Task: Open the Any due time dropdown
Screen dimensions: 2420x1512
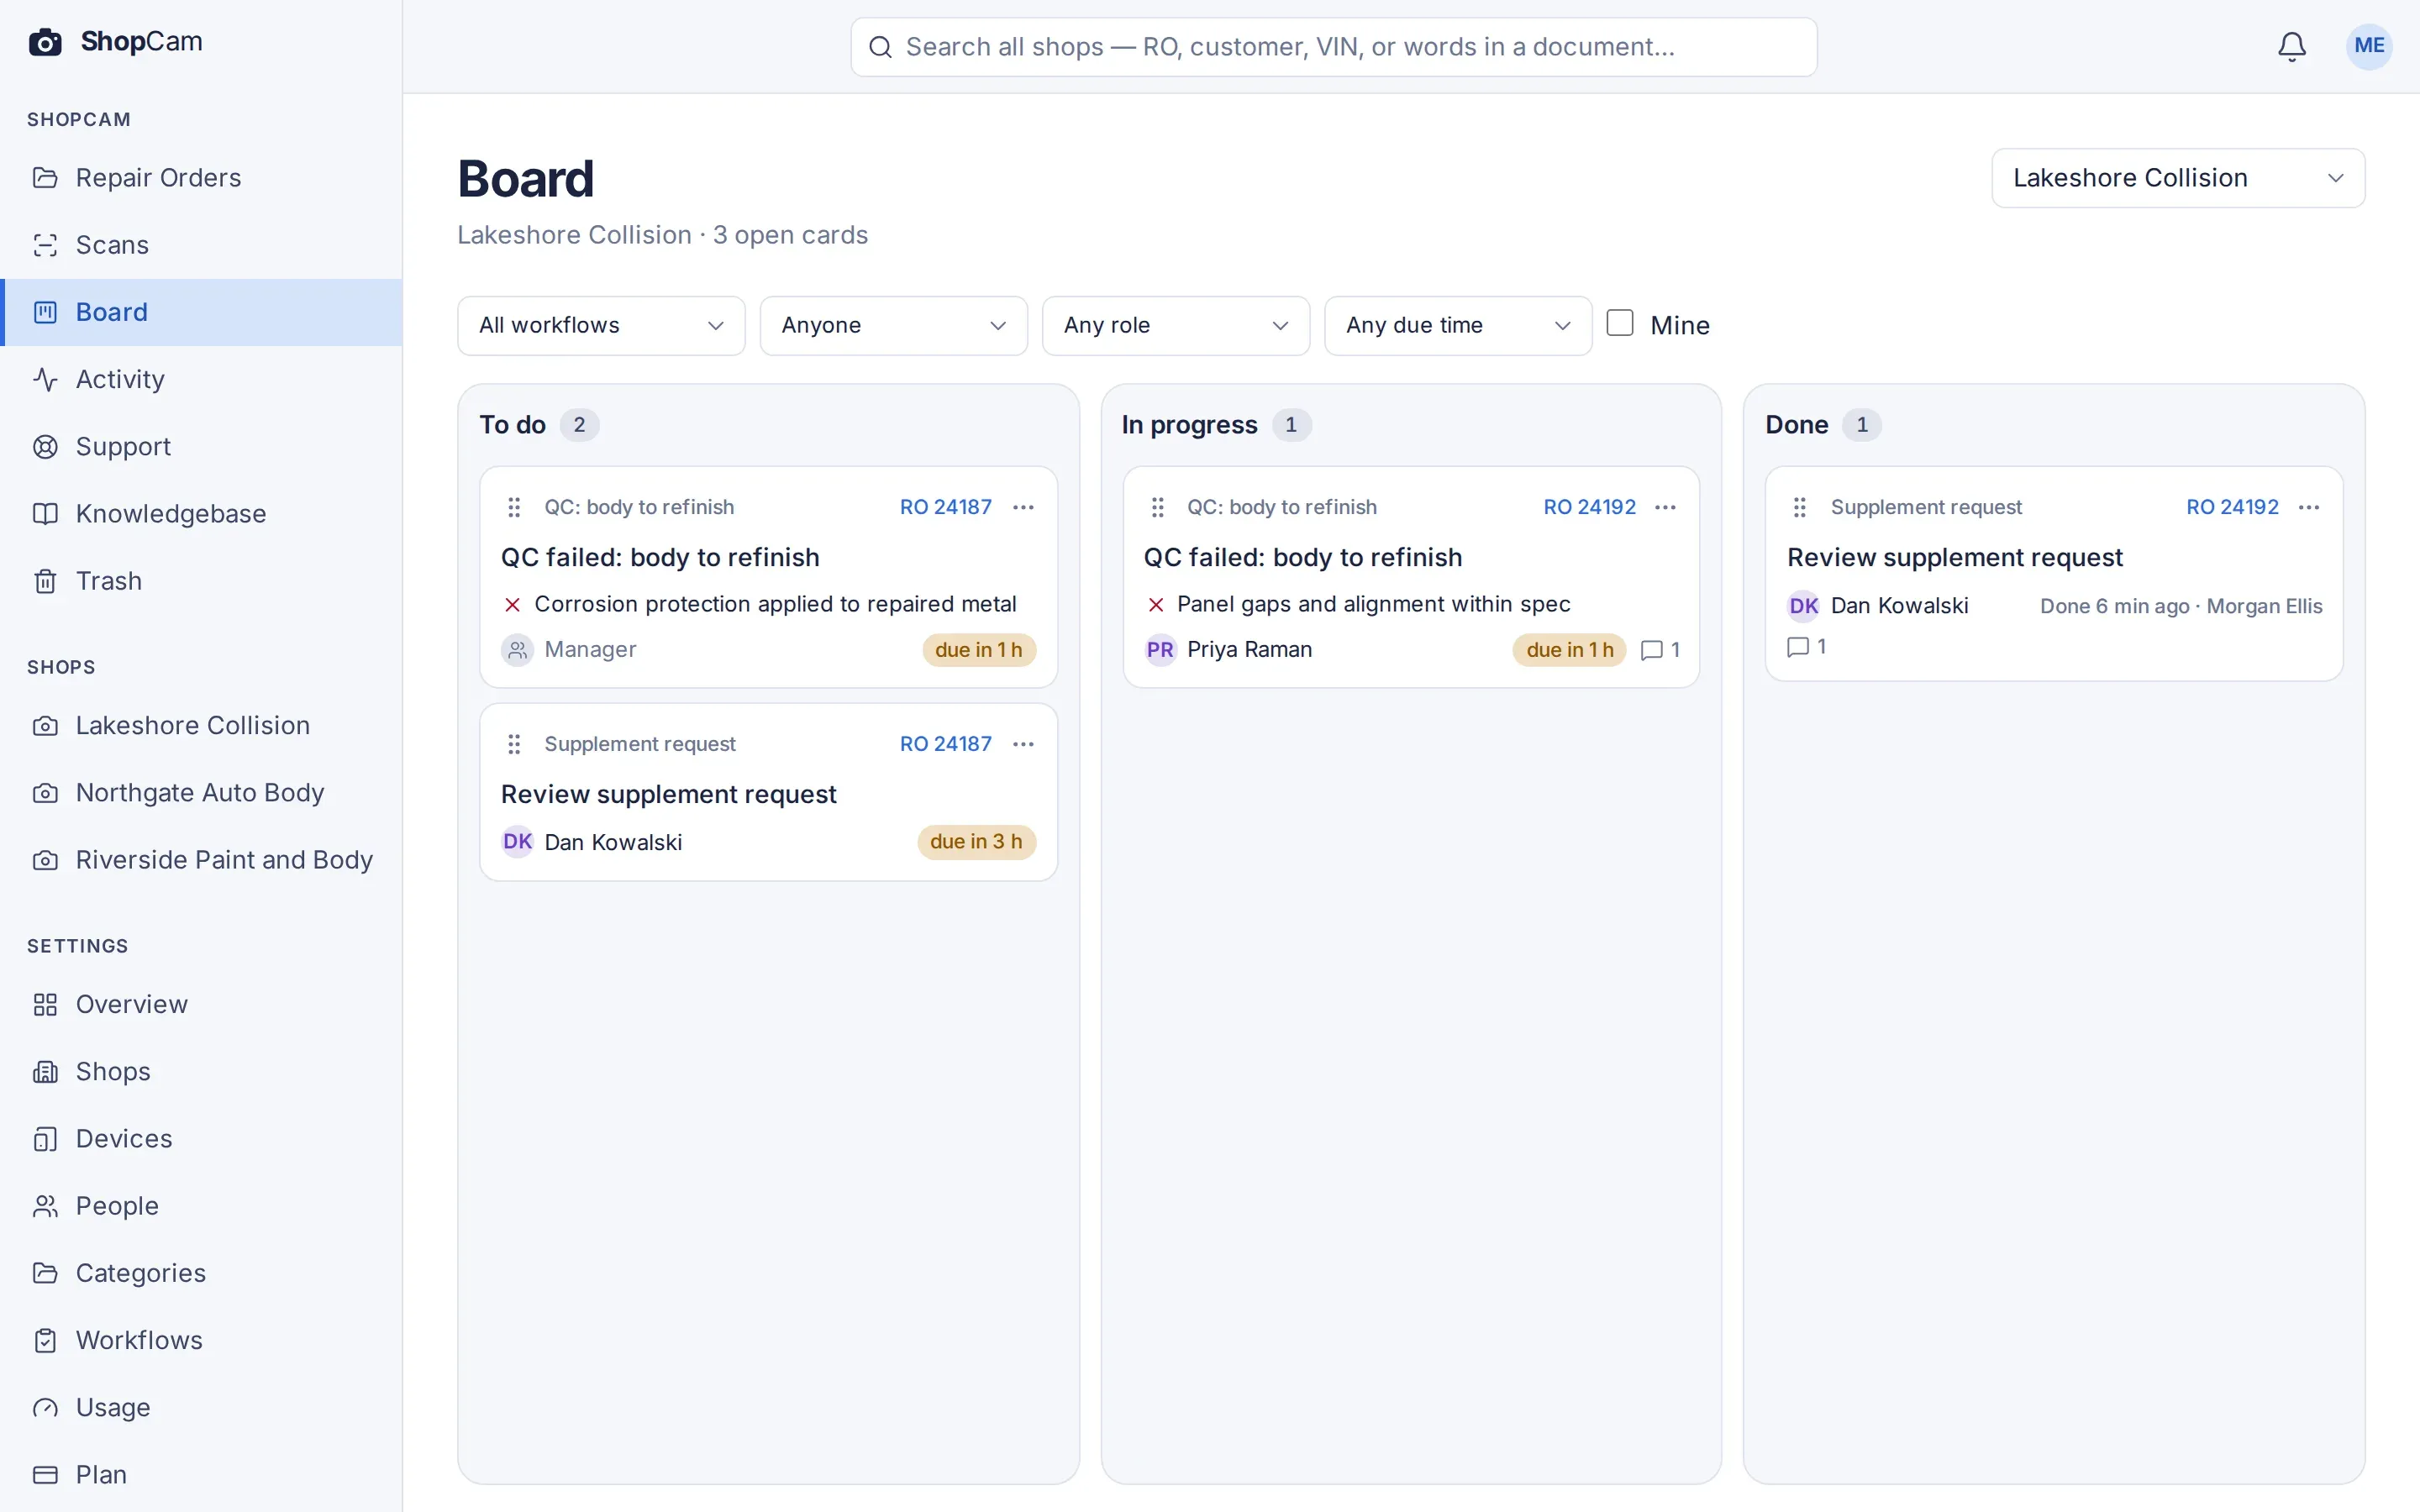Action: 1457,325
